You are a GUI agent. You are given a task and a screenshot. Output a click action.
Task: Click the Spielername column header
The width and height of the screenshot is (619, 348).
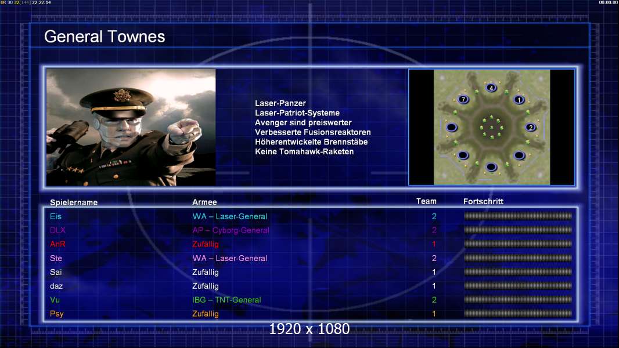74,202
